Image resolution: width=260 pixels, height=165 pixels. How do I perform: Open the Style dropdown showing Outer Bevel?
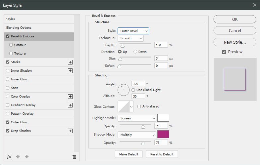point(133,31)
